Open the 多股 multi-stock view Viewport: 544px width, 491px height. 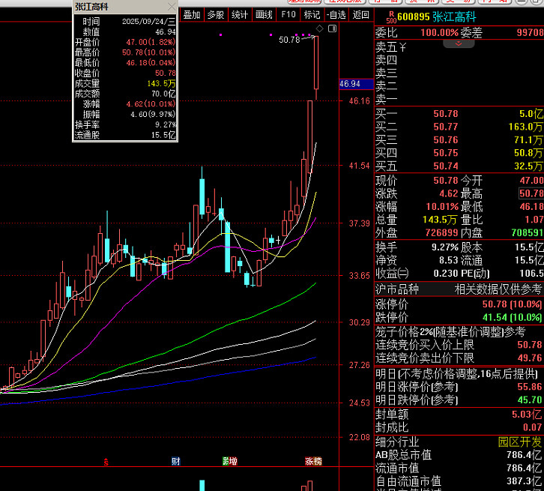click(x=216, y=14)
